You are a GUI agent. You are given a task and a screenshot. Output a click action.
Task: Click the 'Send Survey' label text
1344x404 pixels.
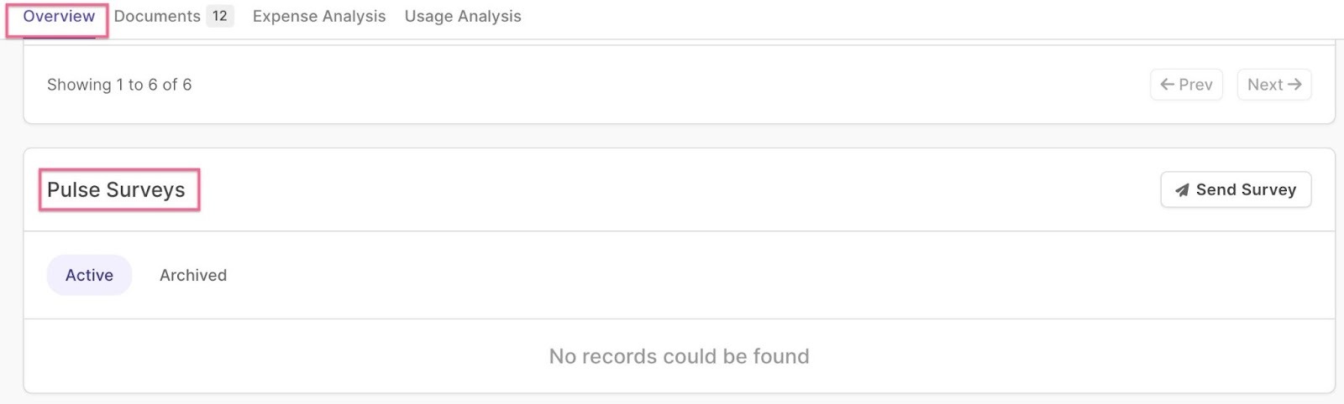coord(1246,190)
